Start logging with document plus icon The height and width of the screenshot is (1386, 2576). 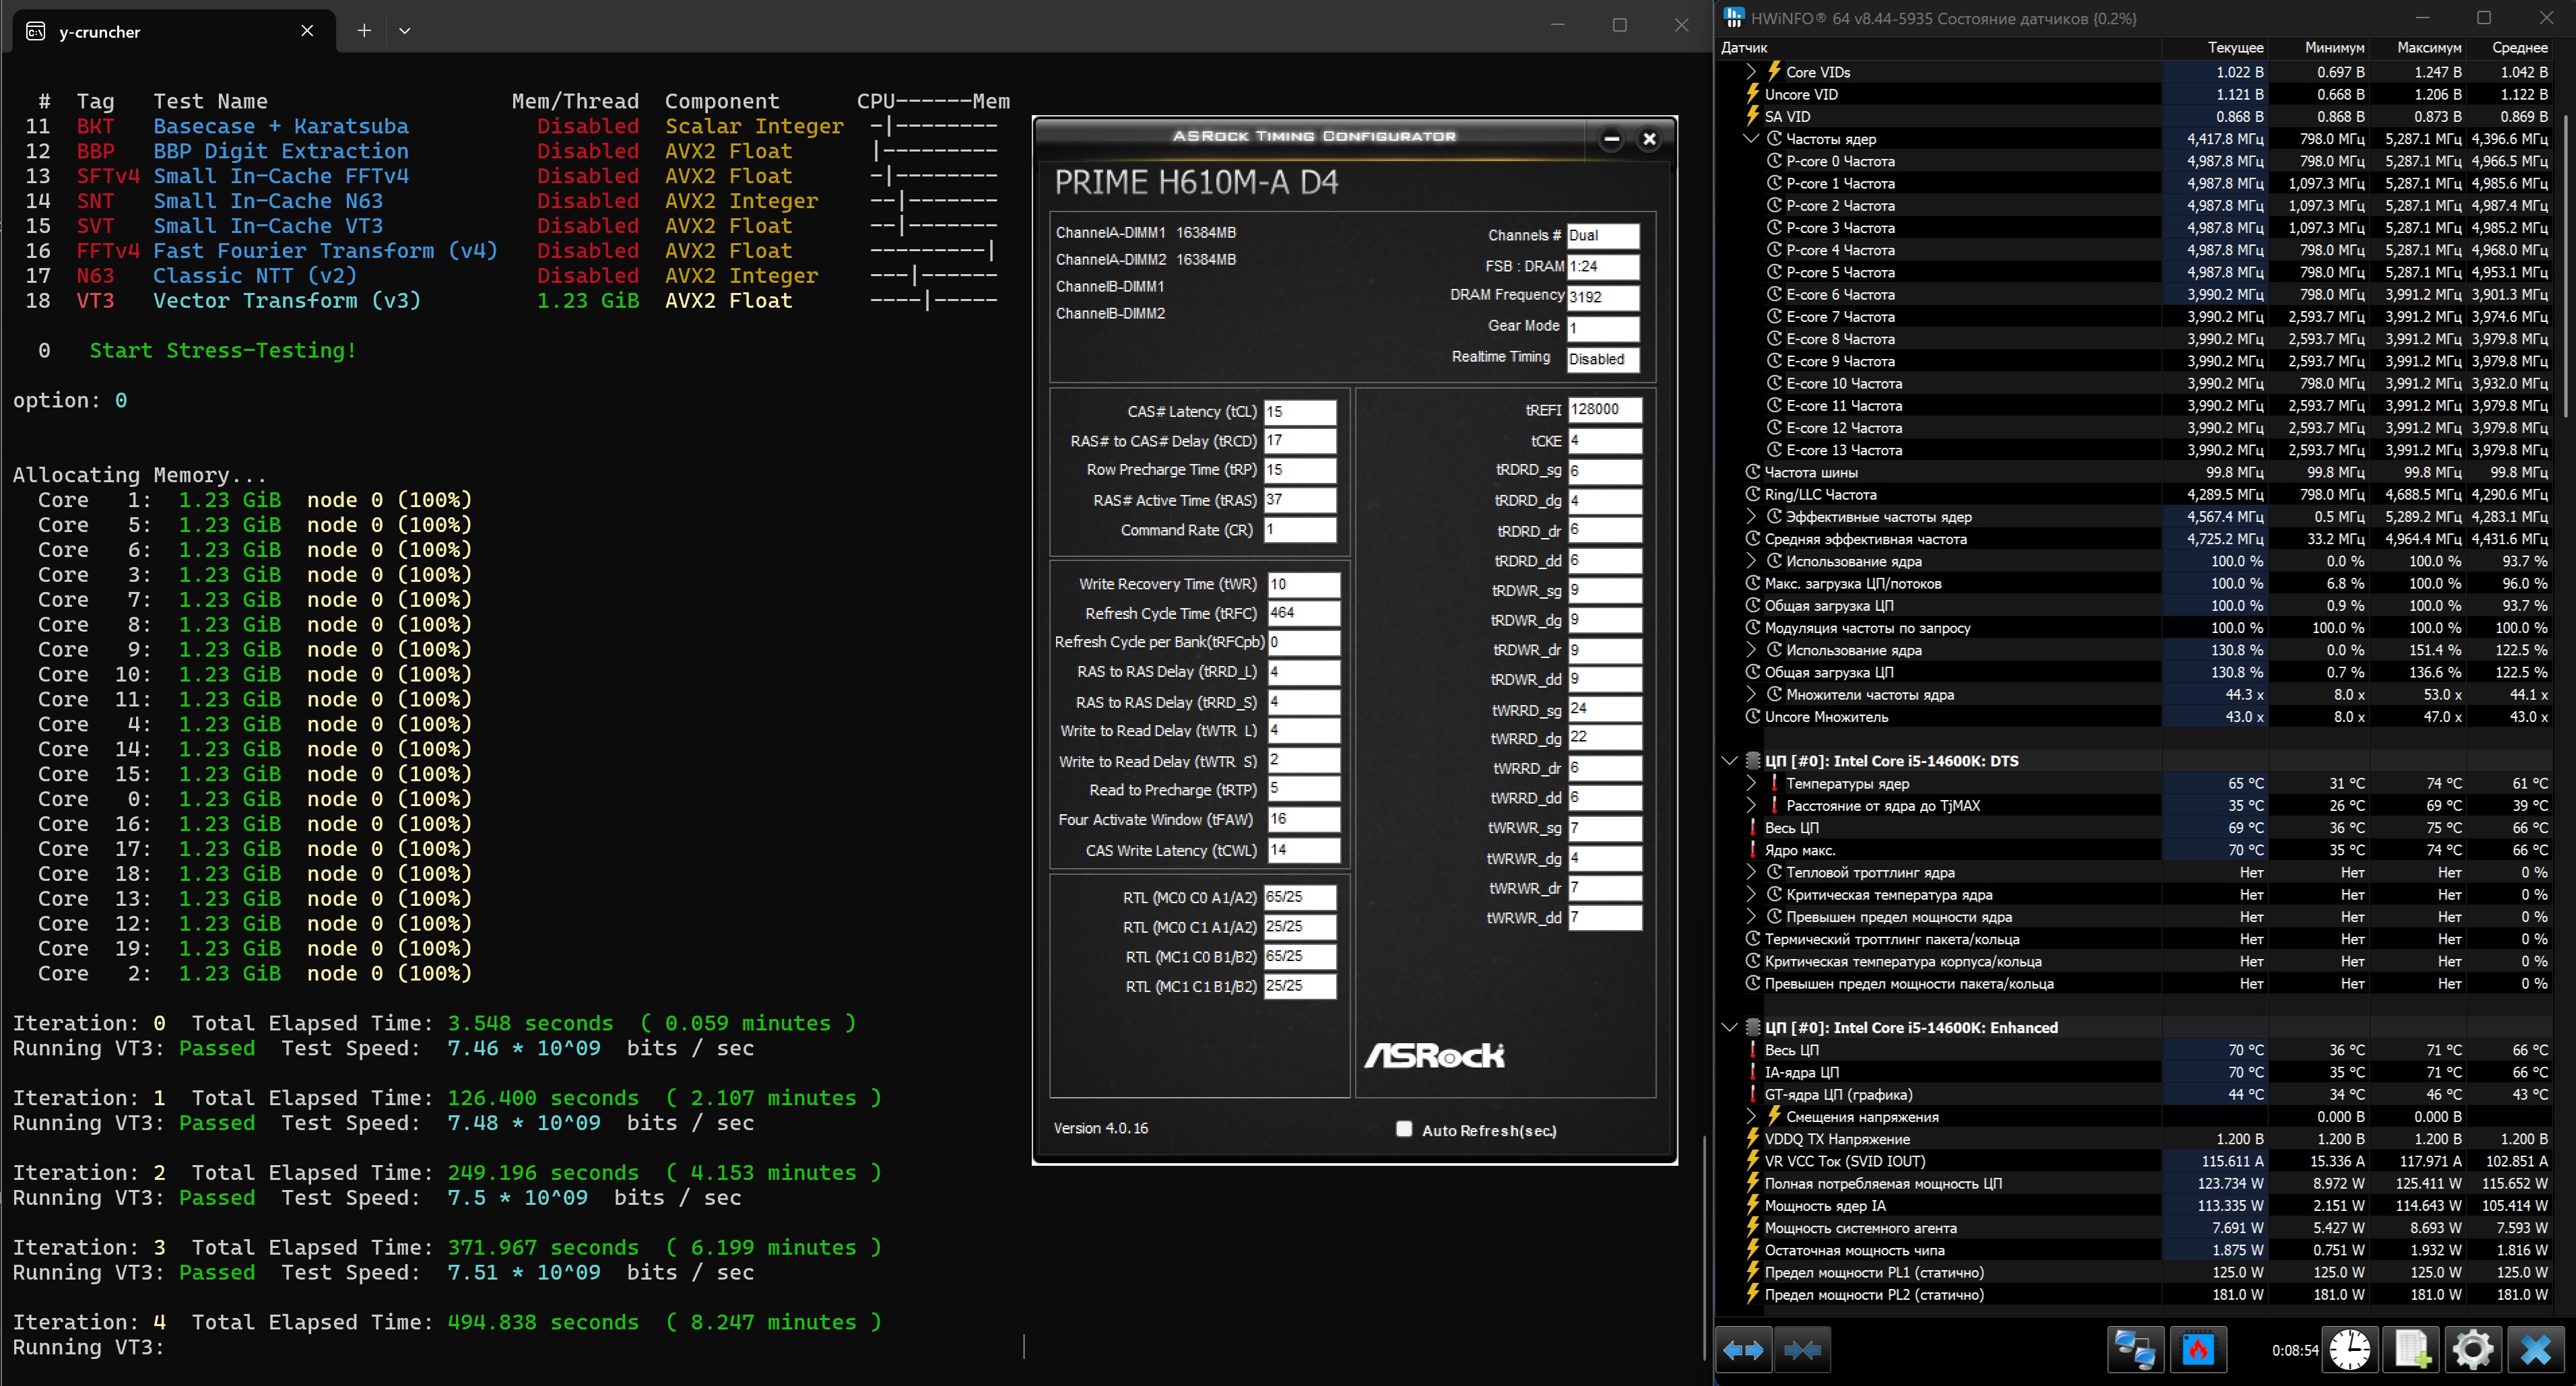(2412, 1351)
